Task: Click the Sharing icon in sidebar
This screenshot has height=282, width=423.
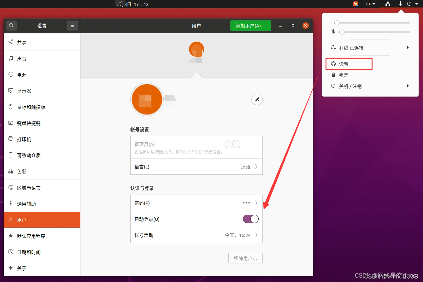Action: click(x=11, y=42)
